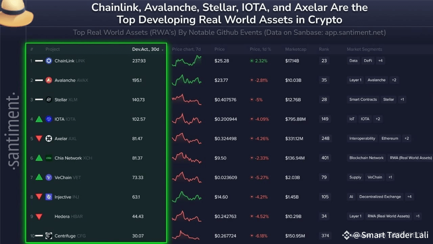Expand the +2 tag beside Avalanche segments
Image resolution: width=433 pixels, height=244 pixels.
point(394,80)
